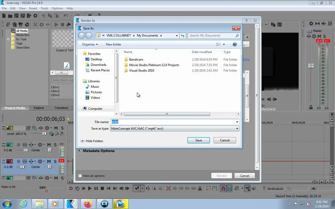Open the Tools menu

pos(44,8)
